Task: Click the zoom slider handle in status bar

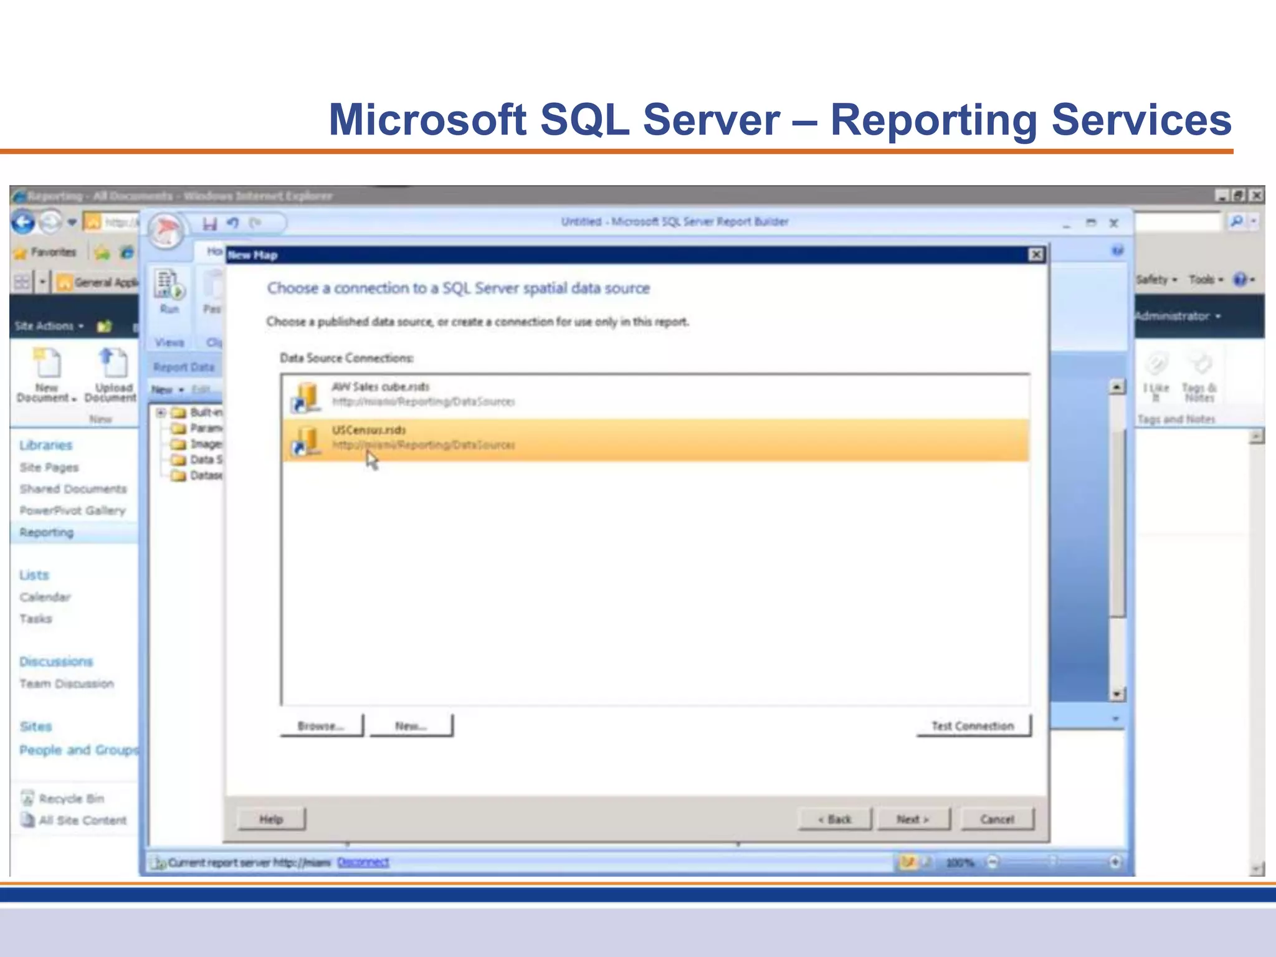Action: pyautogui.click(x=1052, y=862)
